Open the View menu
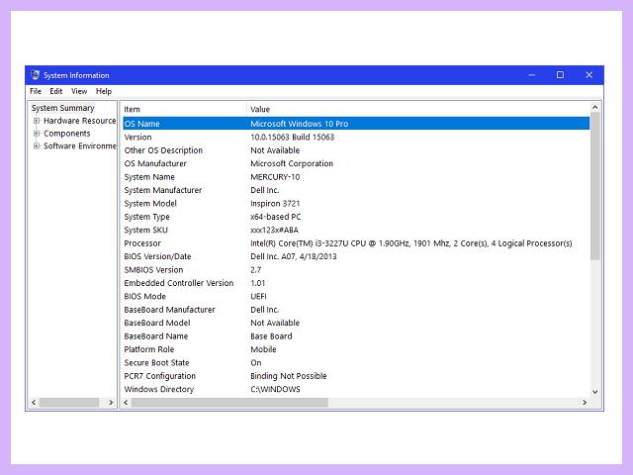The height and width of the screenshot is (475, 633). pyautogui.click(x=79, y=91)
